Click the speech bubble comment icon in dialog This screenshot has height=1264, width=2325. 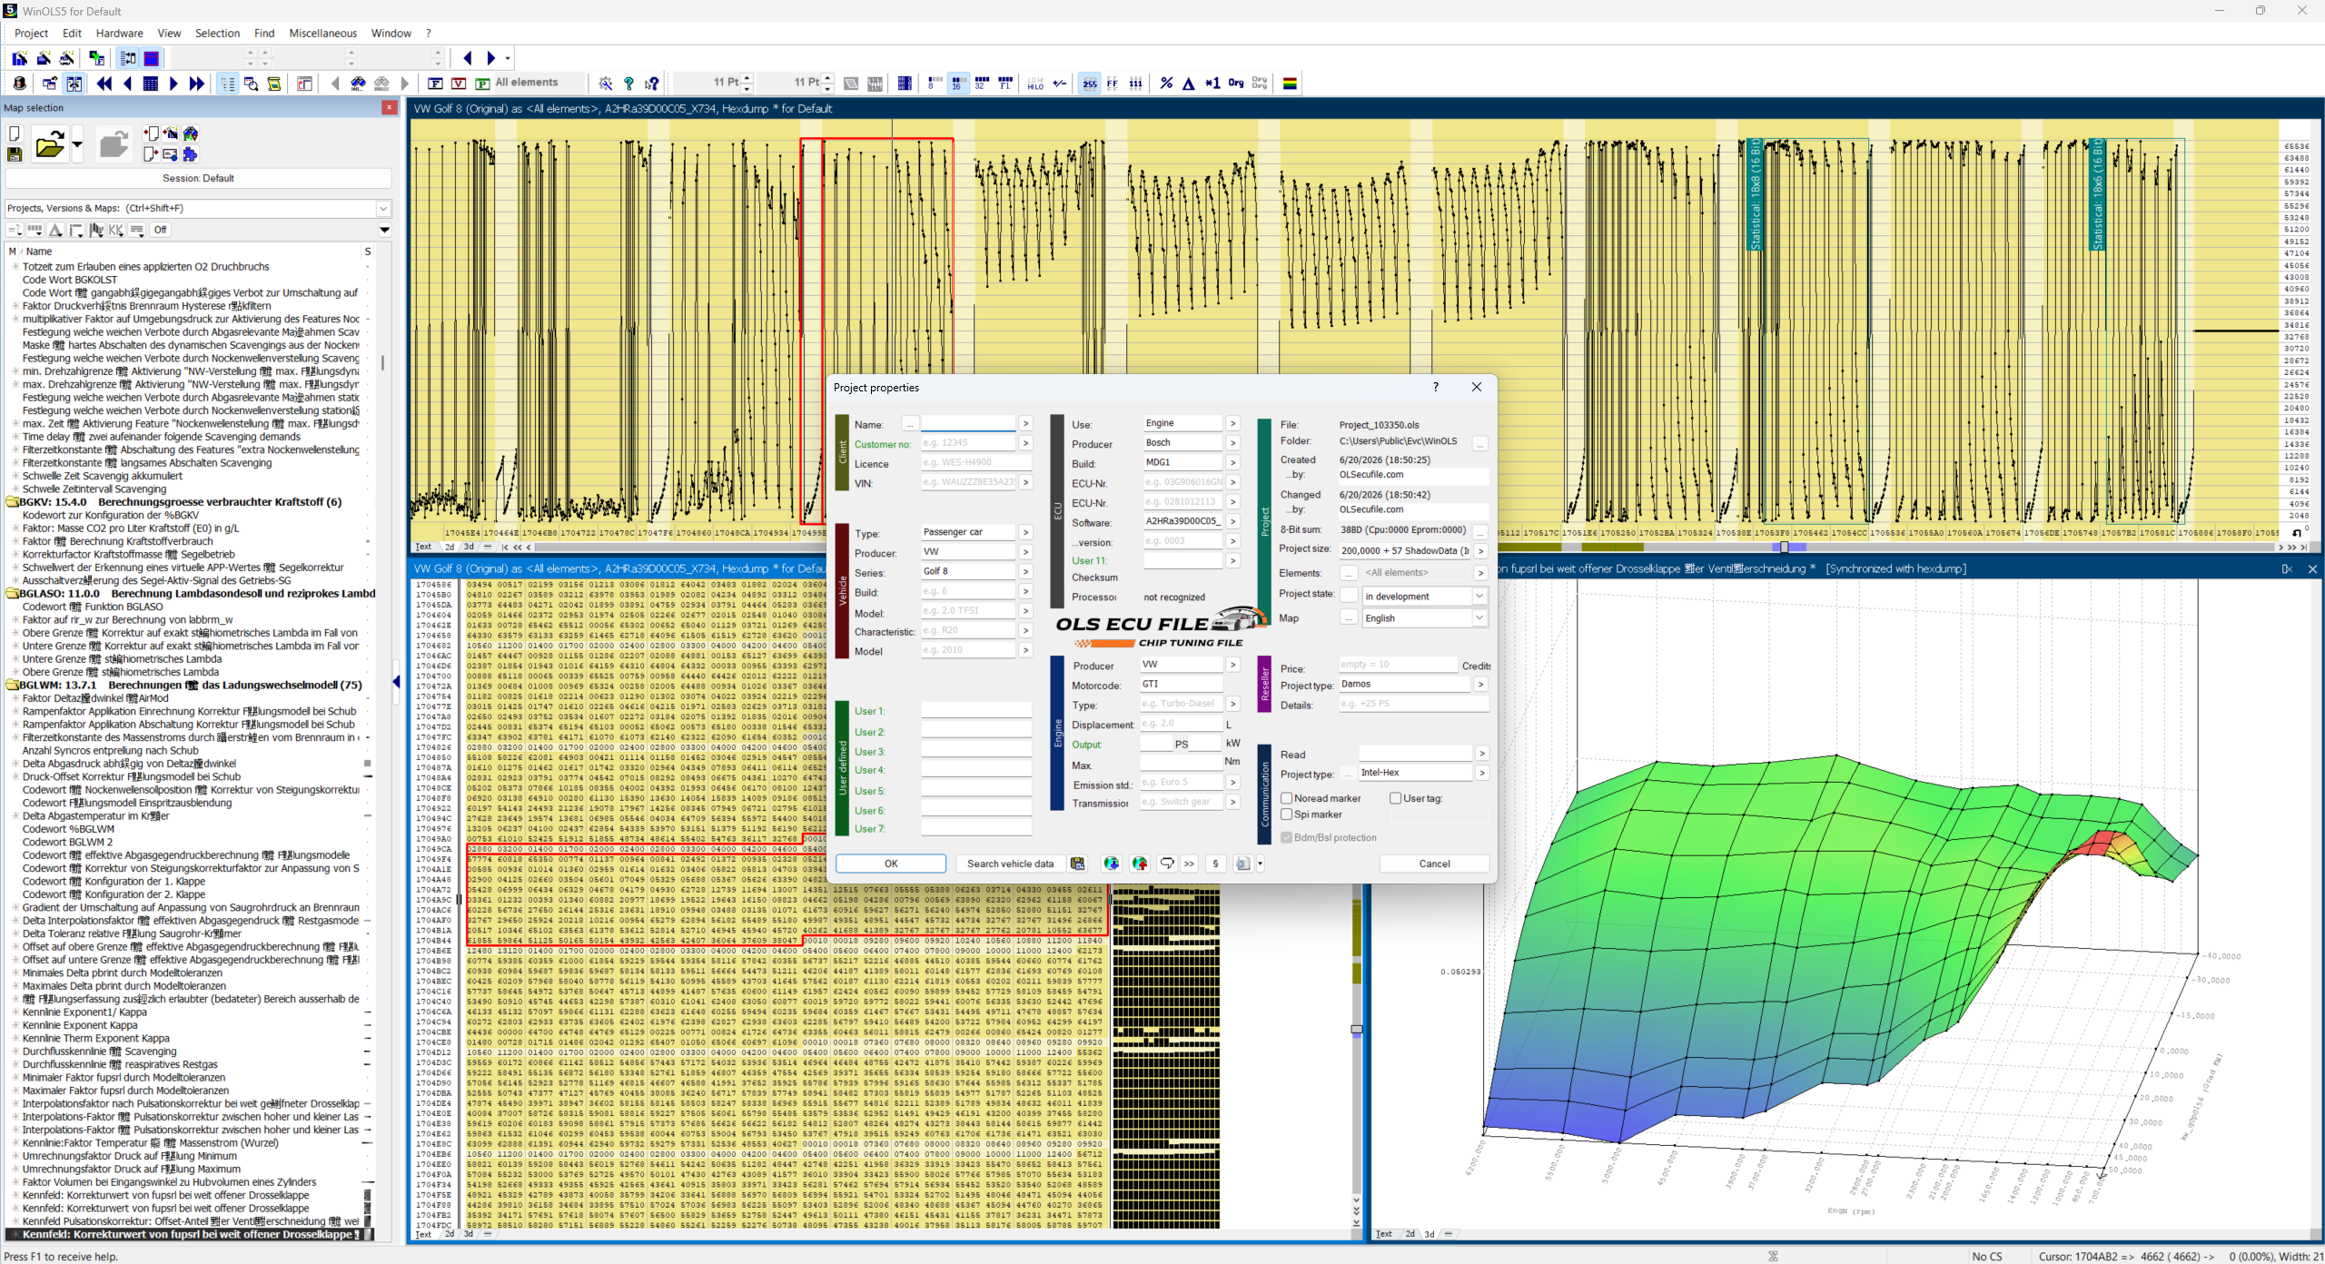click(1167, 864)
